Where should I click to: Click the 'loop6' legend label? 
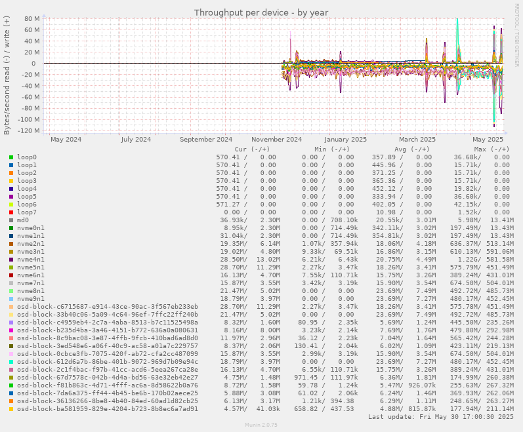coord(27,204)
